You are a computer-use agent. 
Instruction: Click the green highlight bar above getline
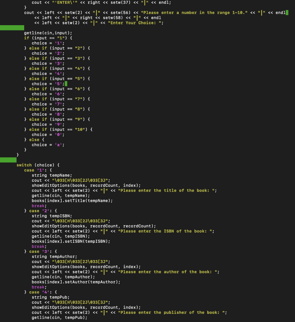[12, 28]
